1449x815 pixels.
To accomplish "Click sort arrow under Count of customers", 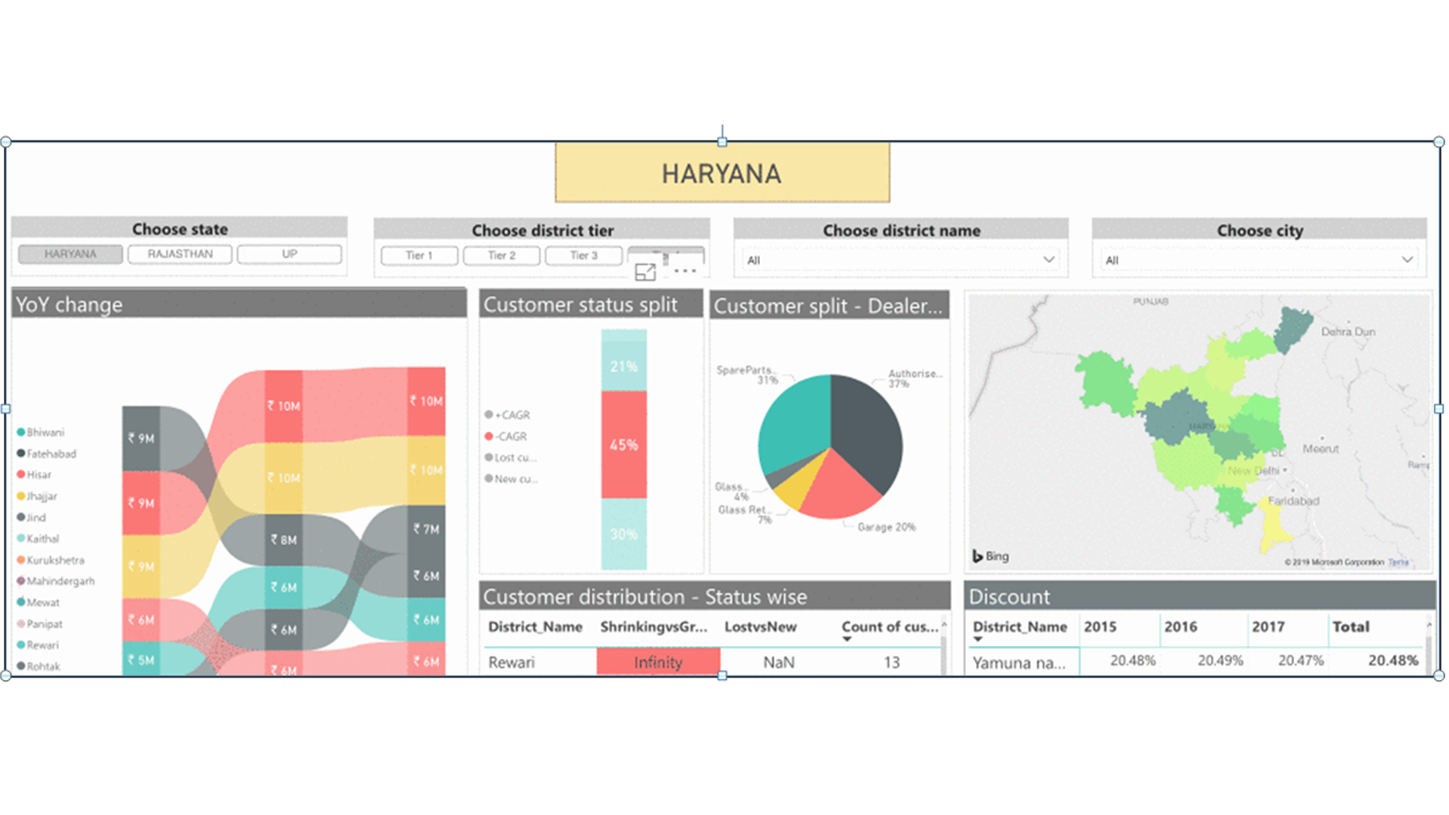I will 847,640.
